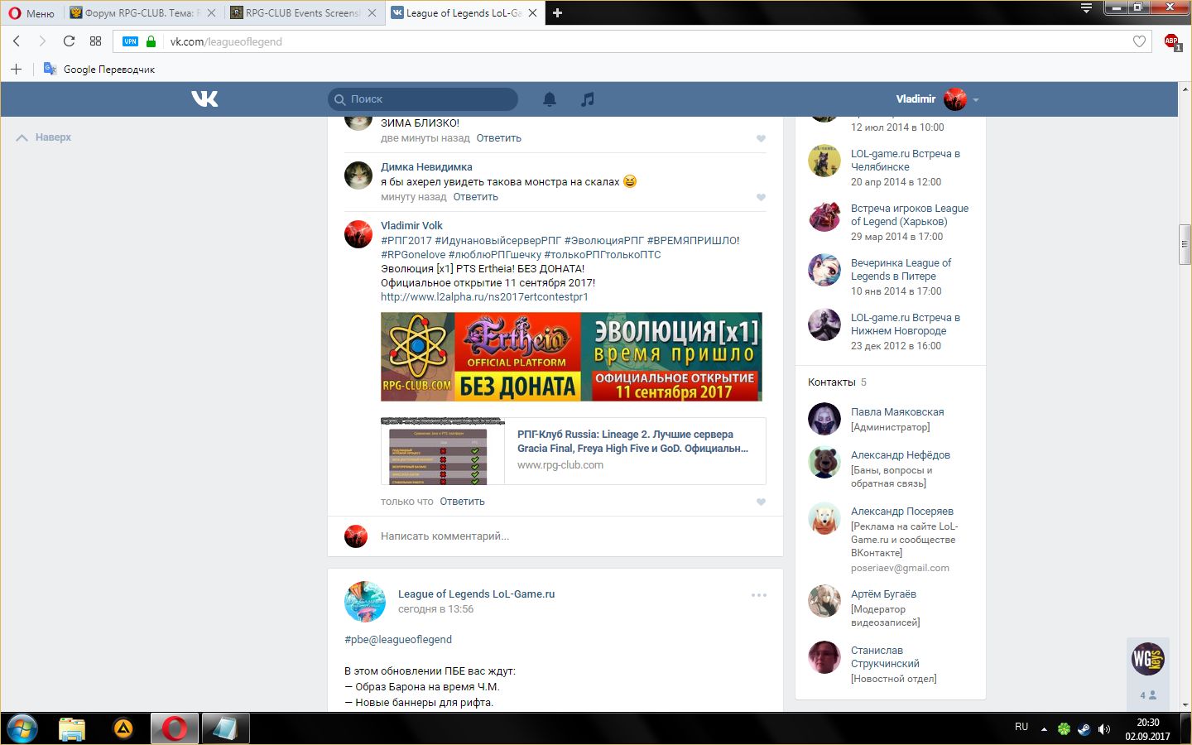Toggle the VPN badge

tap(130, 41)
